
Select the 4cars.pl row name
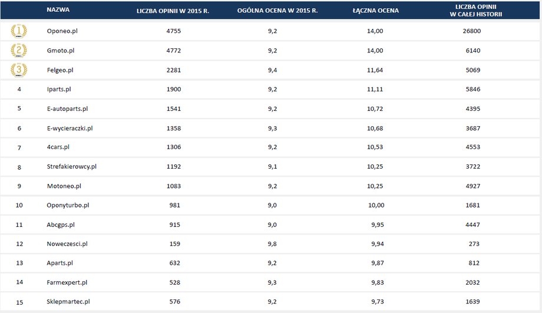coord(58,147)
